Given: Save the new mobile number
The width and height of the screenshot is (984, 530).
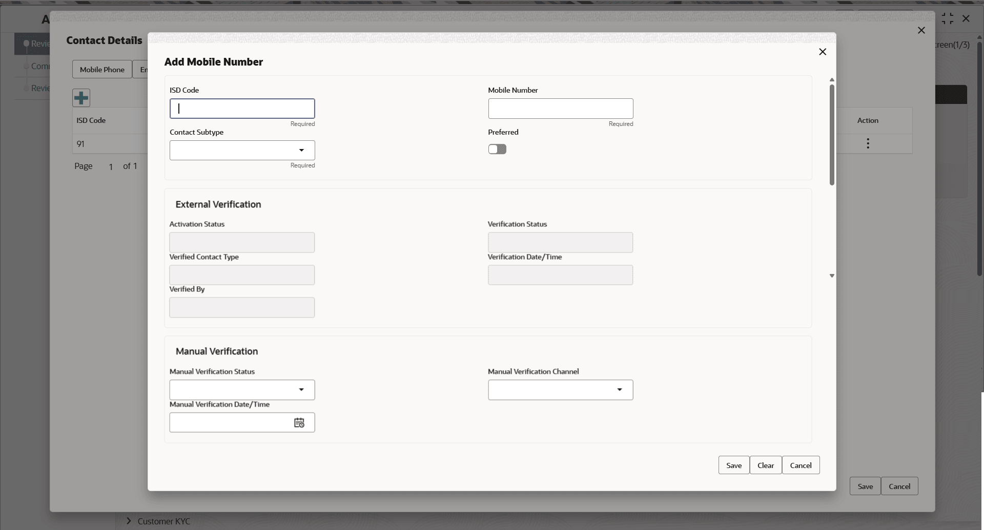Looking at the screenshot, I should coord(734,465).
